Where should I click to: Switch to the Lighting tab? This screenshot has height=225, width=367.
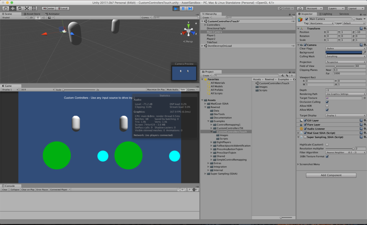pos(325,14)
